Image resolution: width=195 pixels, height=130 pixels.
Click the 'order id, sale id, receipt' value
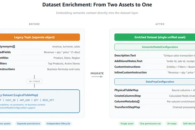pos(181,61)
